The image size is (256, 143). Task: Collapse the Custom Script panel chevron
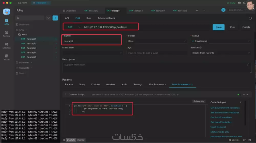click(x=247, y=94)
